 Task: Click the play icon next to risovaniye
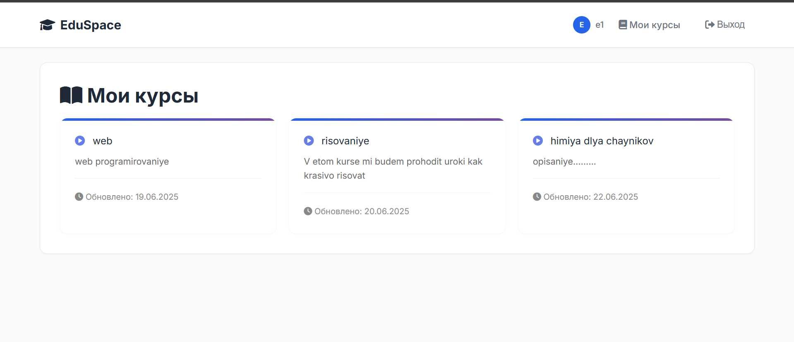[309, 141]
